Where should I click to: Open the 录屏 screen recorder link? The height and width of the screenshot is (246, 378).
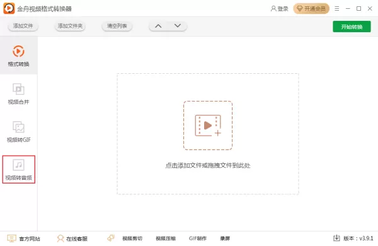[x=225, y=238]
